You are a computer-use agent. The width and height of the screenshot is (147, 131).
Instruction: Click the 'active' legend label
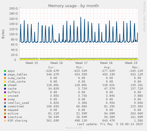[x=13, y=114]
